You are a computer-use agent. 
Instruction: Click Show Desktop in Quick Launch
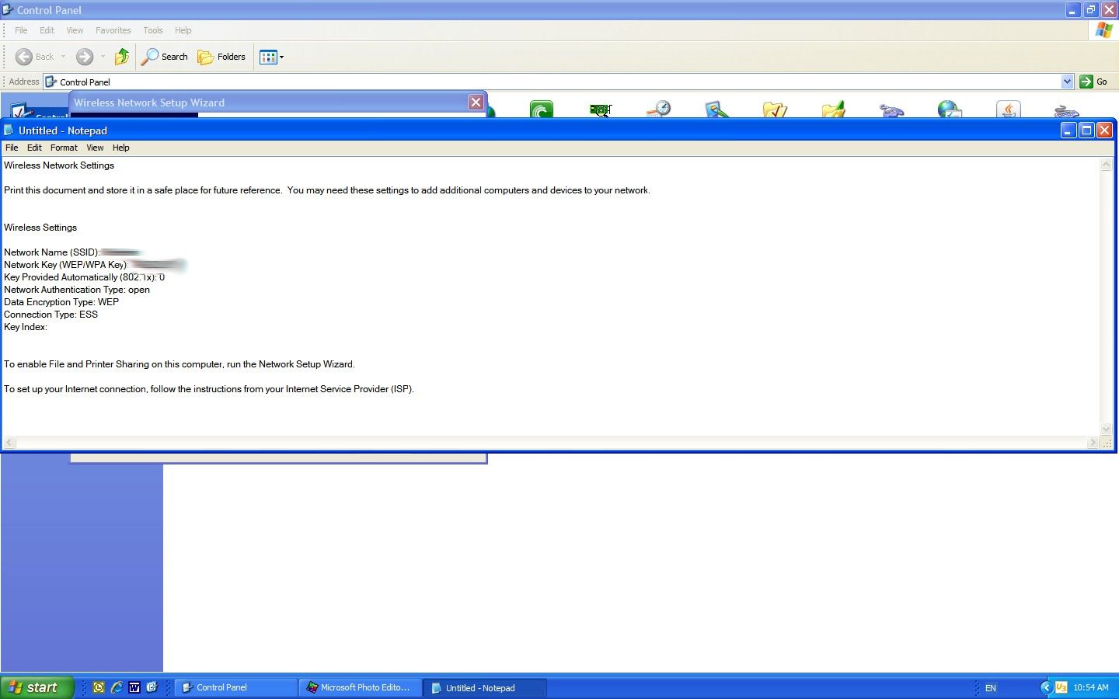(152, 687)
